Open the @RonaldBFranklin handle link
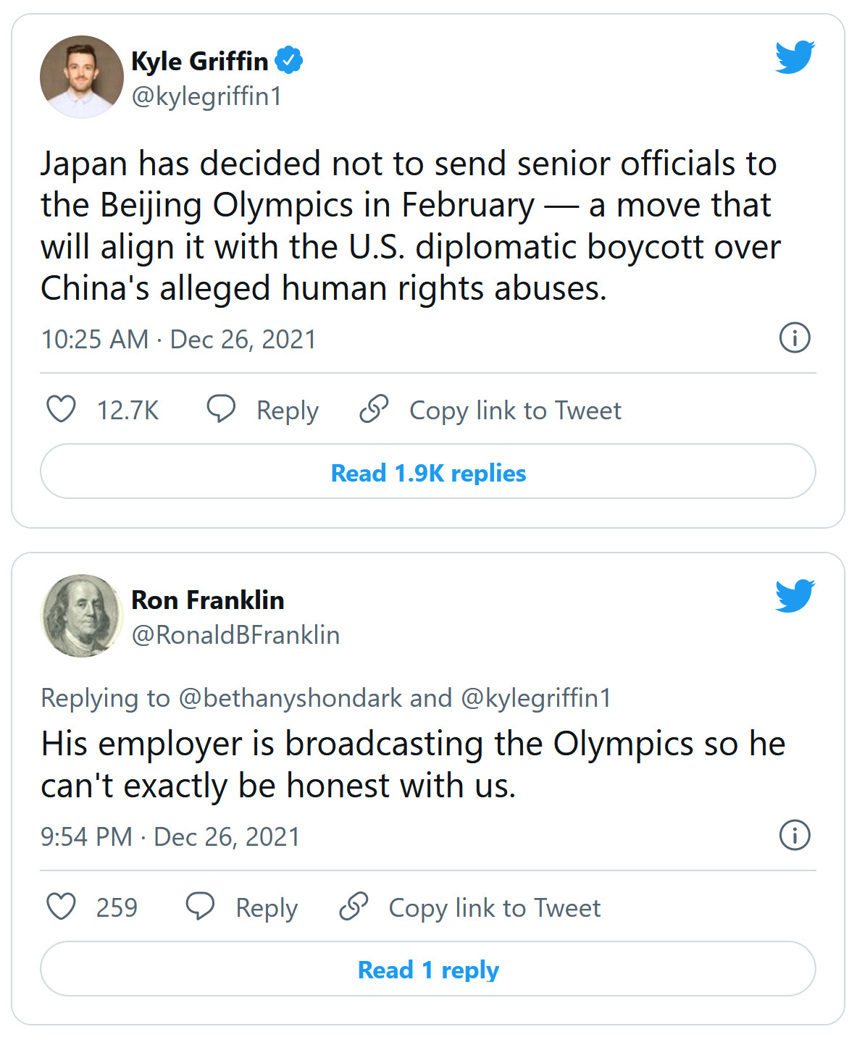This screenshot has height=1037, width=857. click(x=235, y=635)
